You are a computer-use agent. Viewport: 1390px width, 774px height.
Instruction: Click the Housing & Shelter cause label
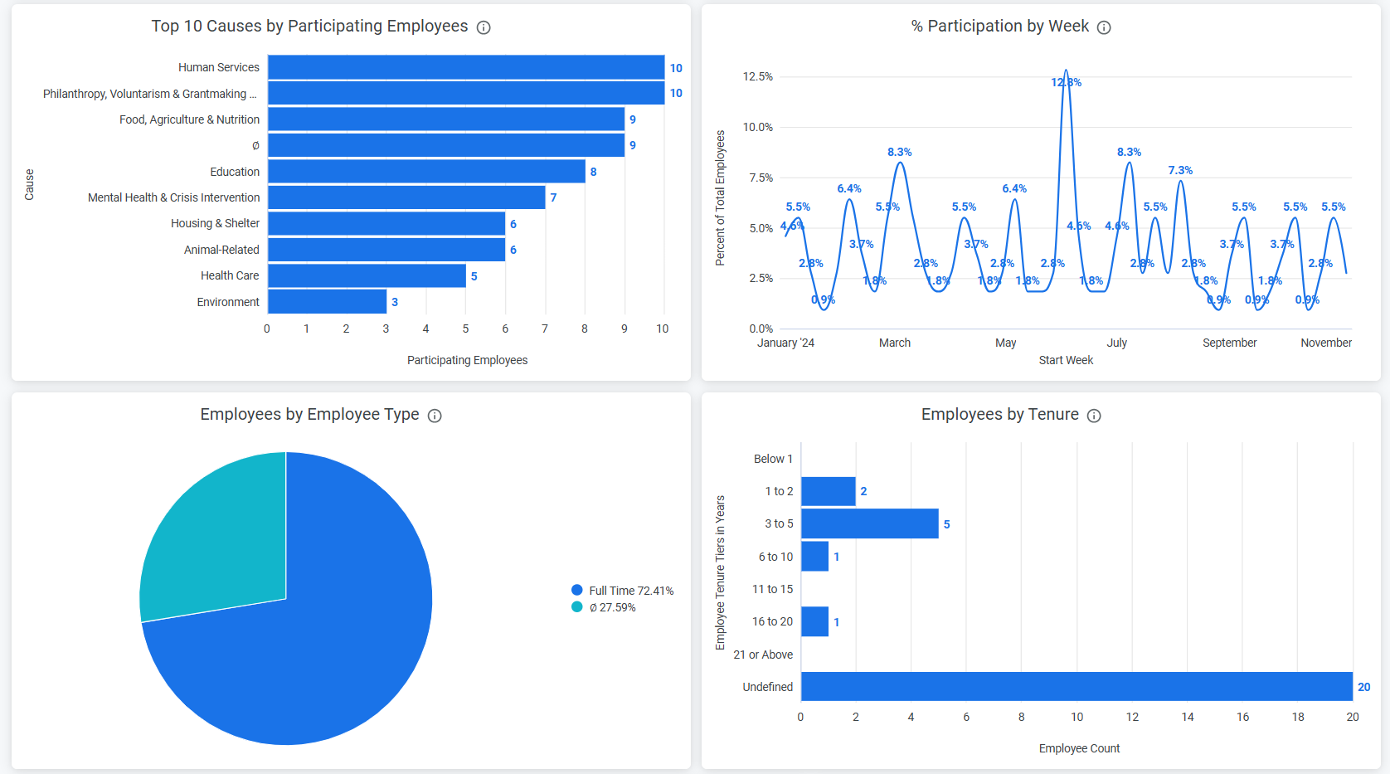216,223
